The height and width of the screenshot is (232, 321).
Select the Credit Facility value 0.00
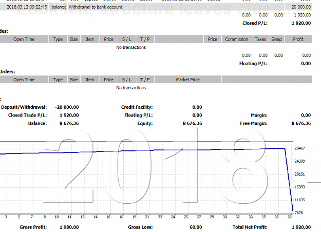click(197, 107)
